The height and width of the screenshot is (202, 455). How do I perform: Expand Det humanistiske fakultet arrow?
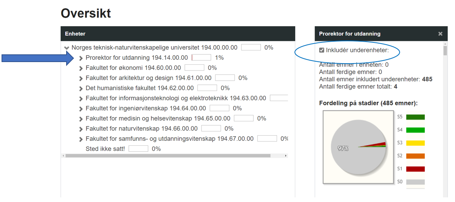click(x=81, y=88)
